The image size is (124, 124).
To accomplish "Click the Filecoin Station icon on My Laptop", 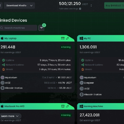I will pyautogui.click(x=2, y=88).
